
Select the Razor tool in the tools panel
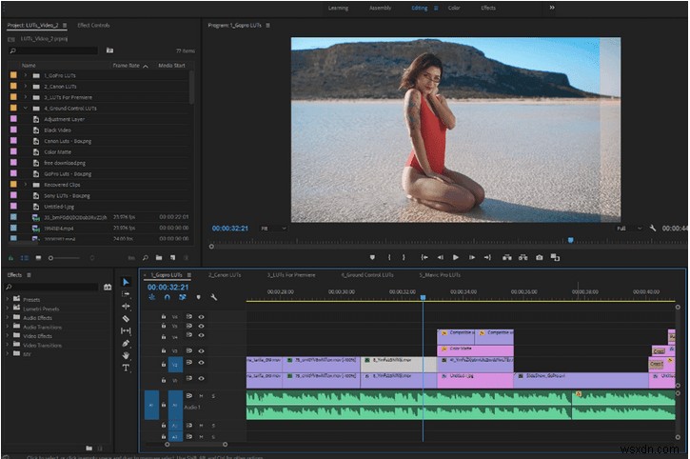(x=127, y=318)
